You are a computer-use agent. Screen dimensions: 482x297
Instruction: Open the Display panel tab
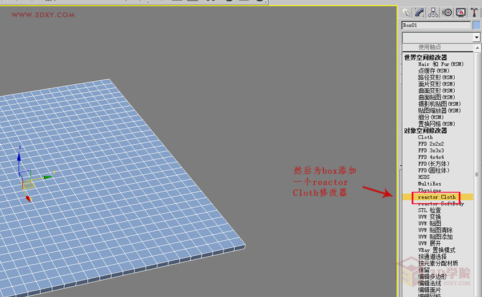(x=460, y=12)
